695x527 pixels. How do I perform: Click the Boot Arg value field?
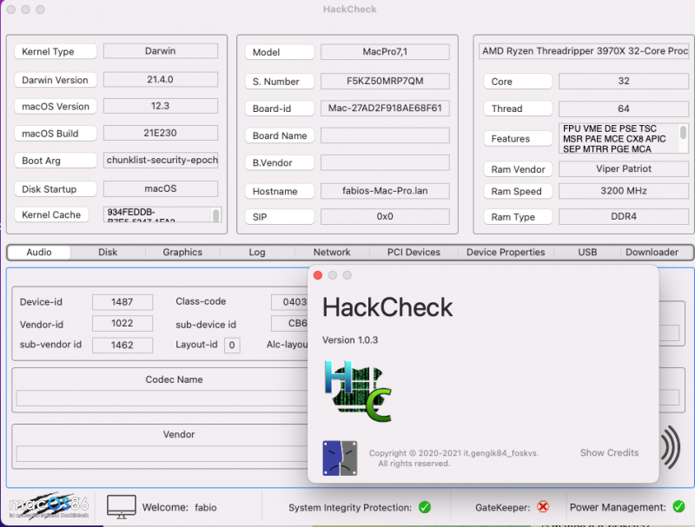pyautogui.click(x=161, y=161)
